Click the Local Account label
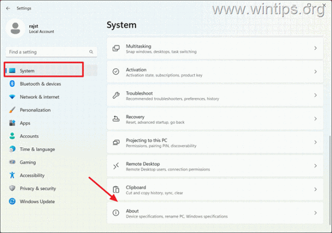This screenshot has height=233, width=332. point(41,32)
